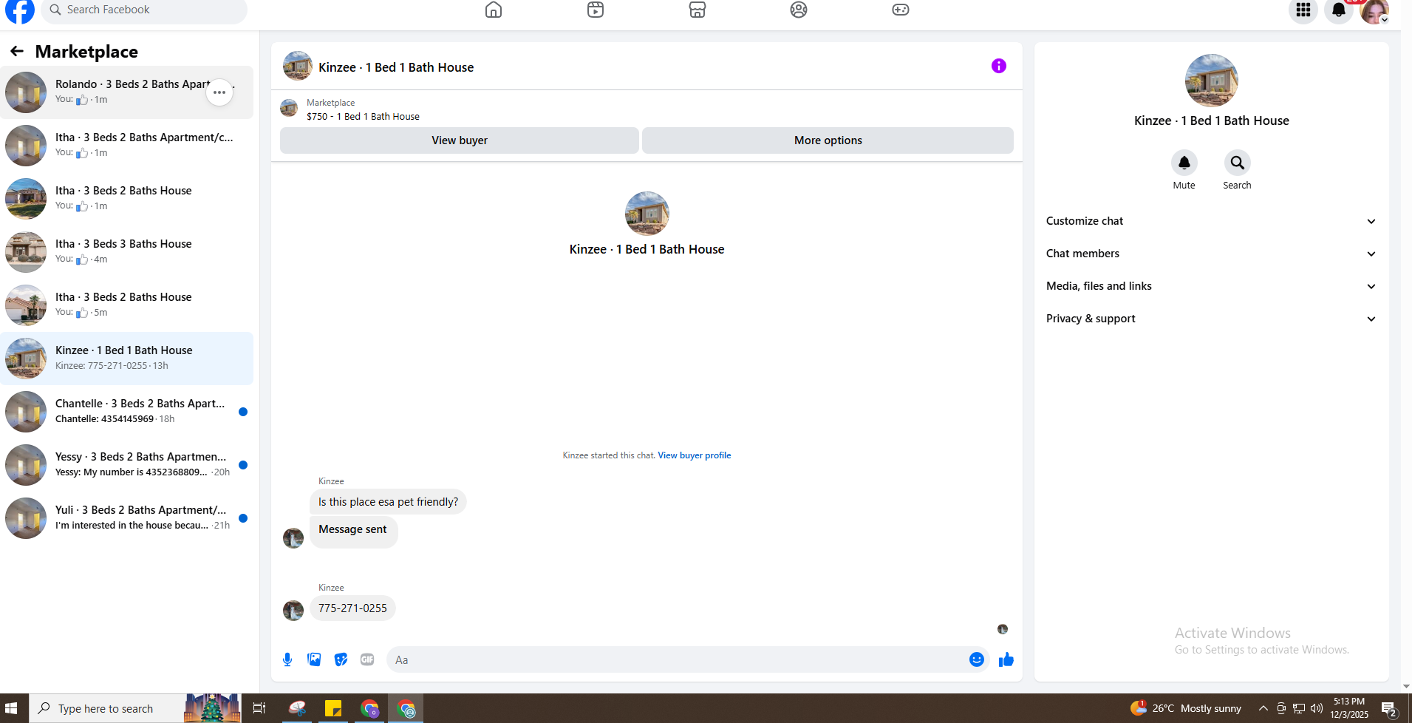Open the emoji picker in message box

(x=977, y=659)
